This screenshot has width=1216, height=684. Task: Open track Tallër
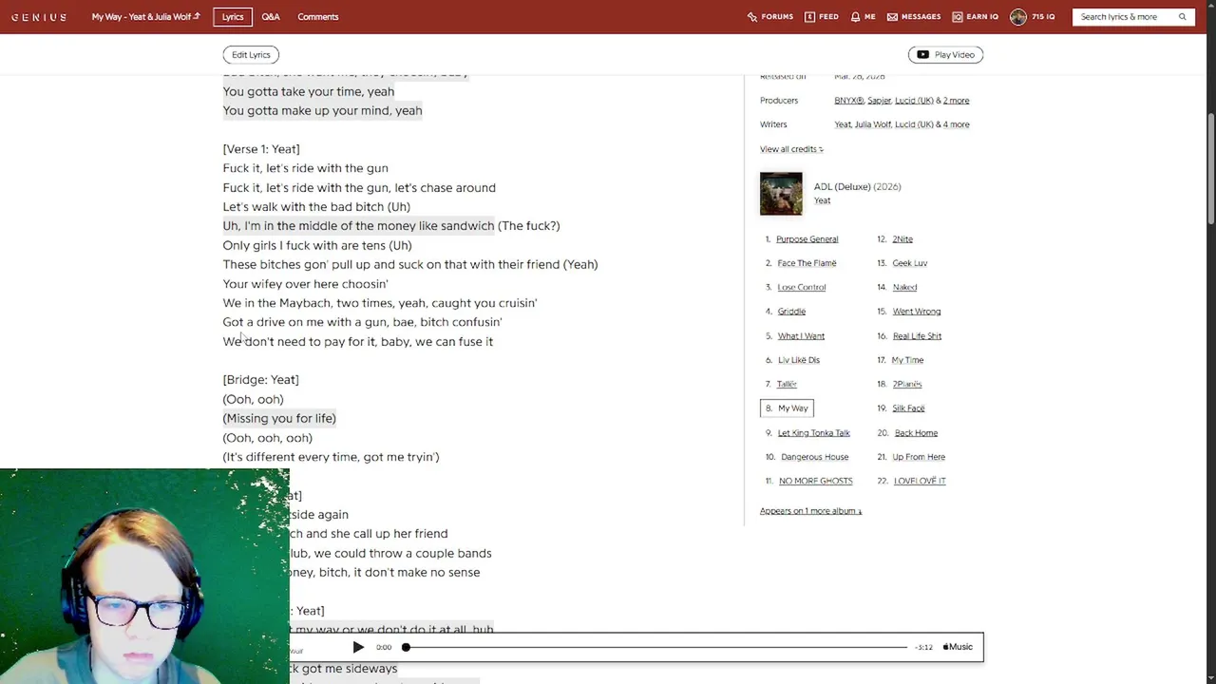click(x=787, y=384)
